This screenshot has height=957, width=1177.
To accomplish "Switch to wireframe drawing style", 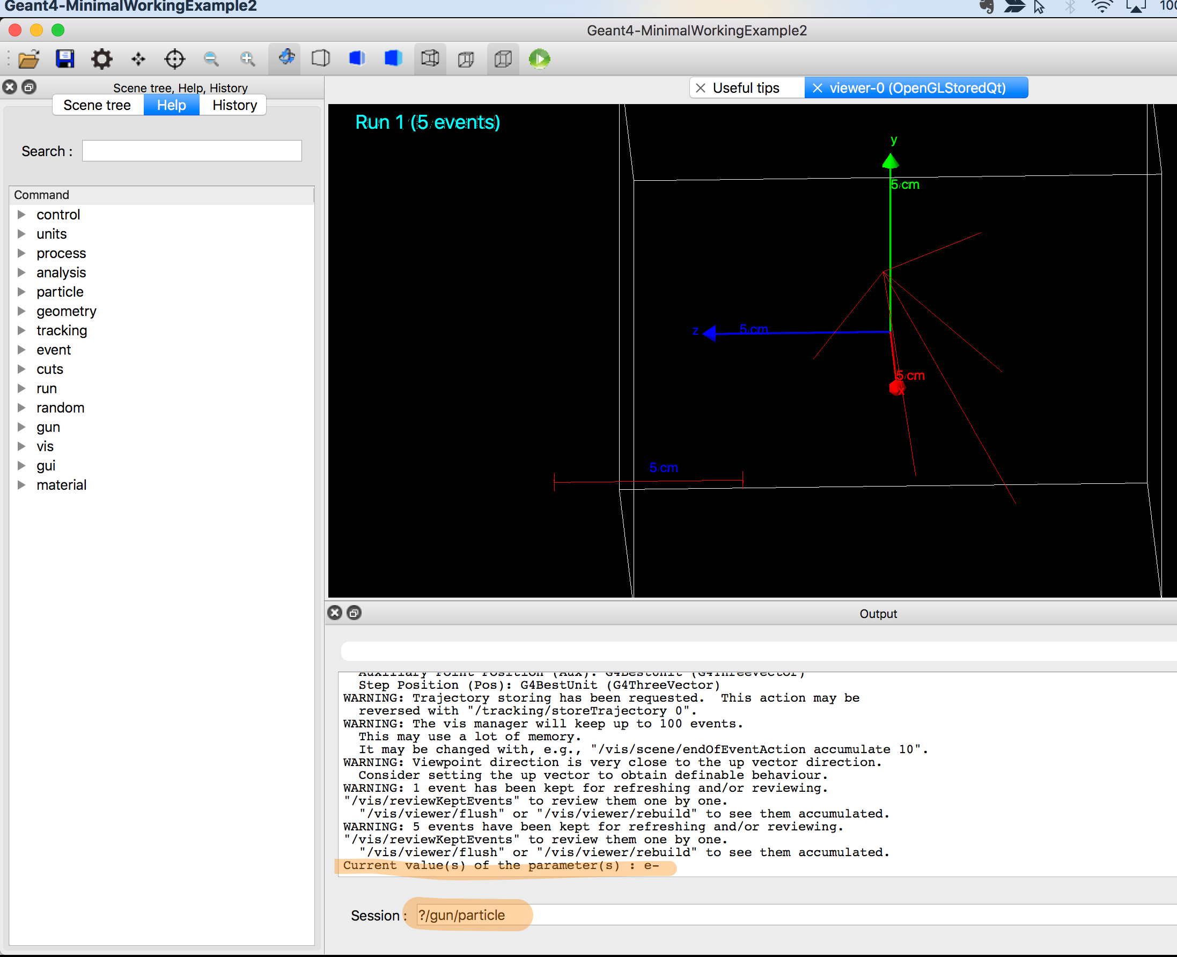I will click(x=320, y=58).
